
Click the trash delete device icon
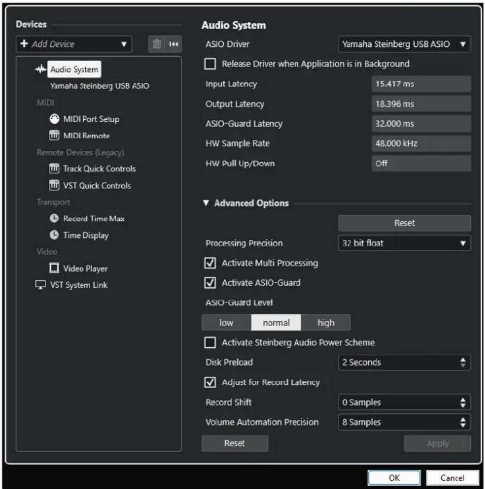[x=157, y=44]
